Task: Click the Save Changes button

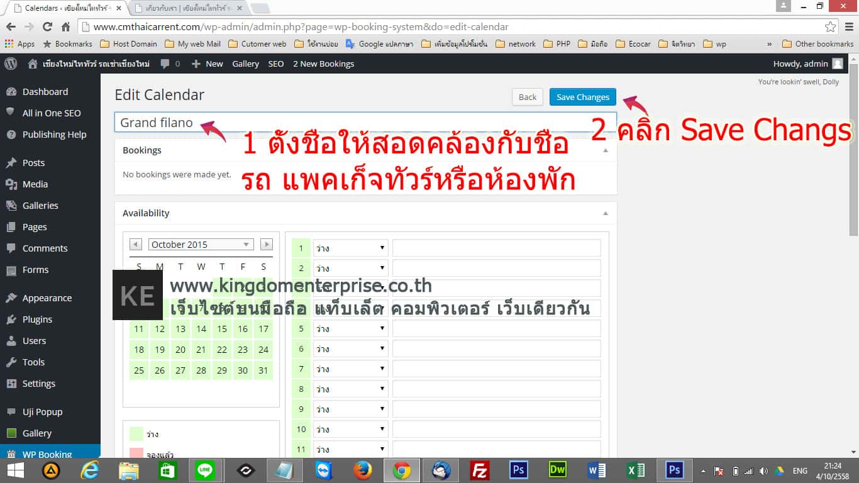Action: pyautogui.click(x=583, y=97)
